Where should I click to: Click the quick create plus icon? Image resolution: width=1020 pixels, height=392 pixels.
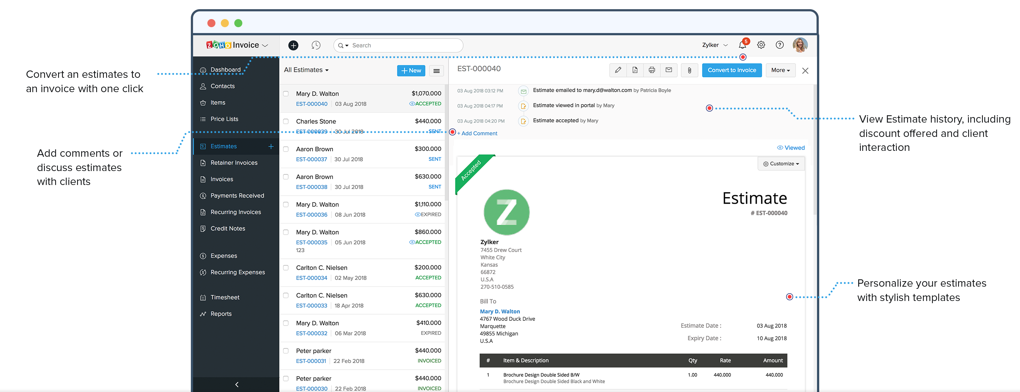pyautogui.click(x=293, y=46)
